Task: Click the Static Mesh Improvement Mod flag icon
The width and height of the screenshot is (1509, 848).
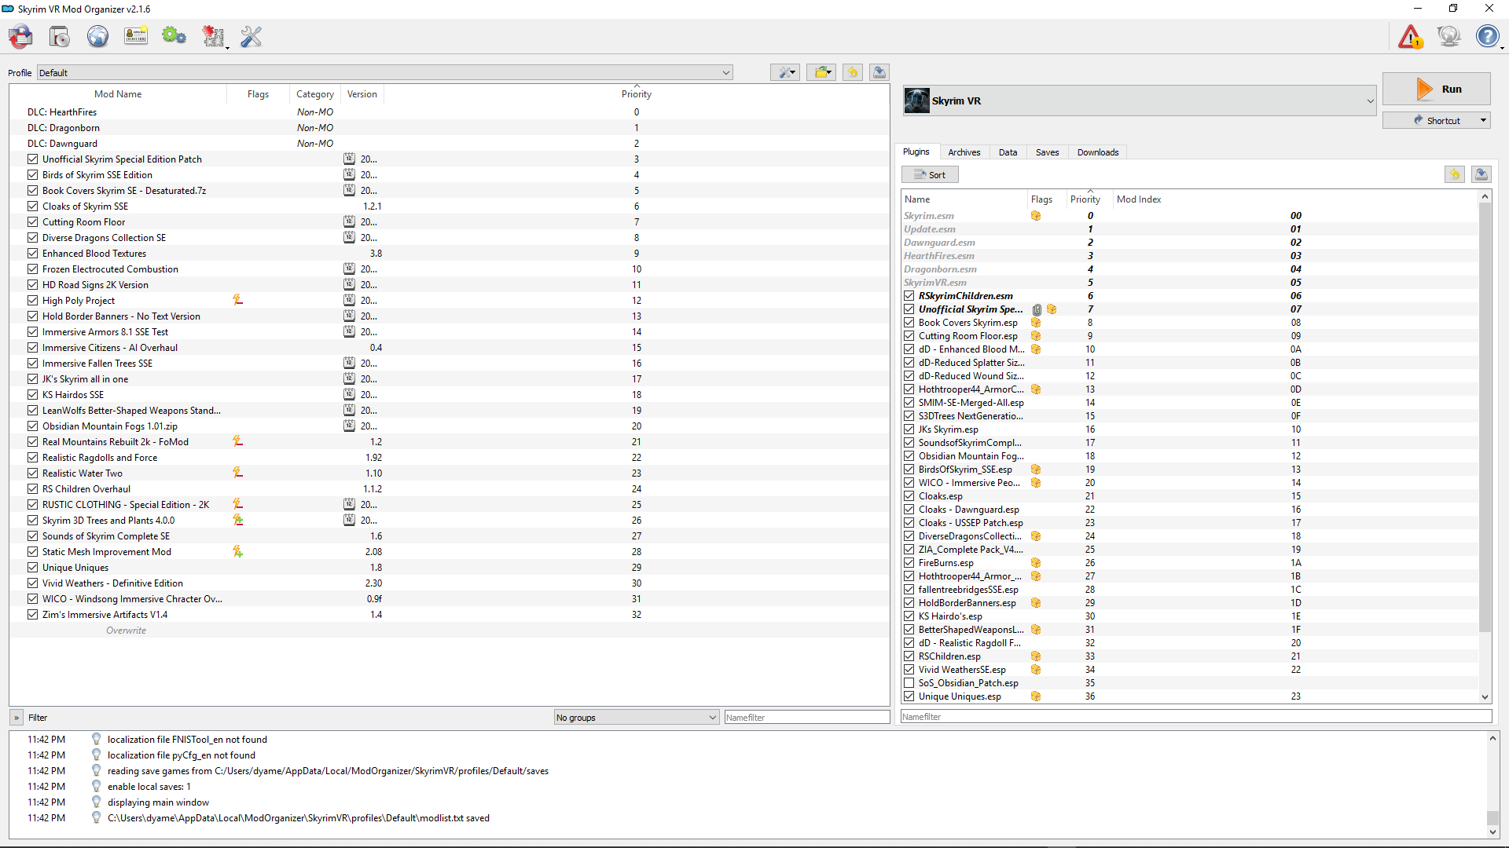Action: pos(237,551)
